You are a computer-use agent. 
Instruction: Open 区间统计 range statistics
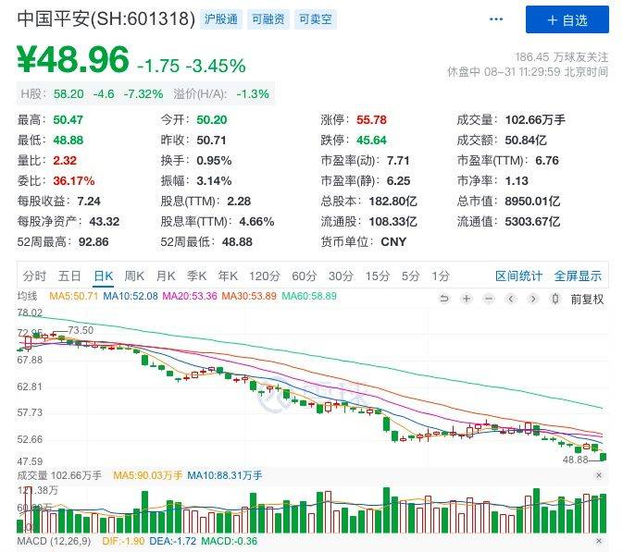pyautogui.click(x=518, y=276)
